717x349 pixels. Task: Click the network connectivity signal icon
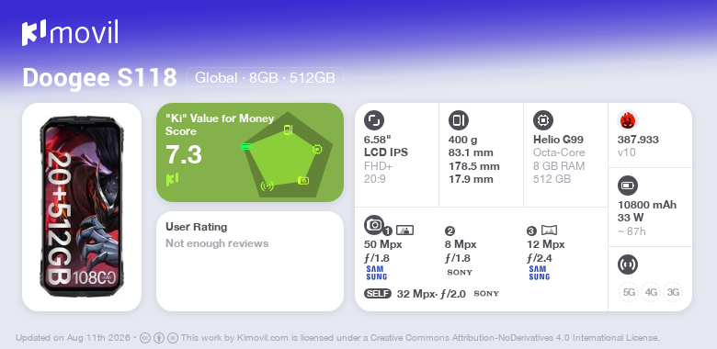628,265
